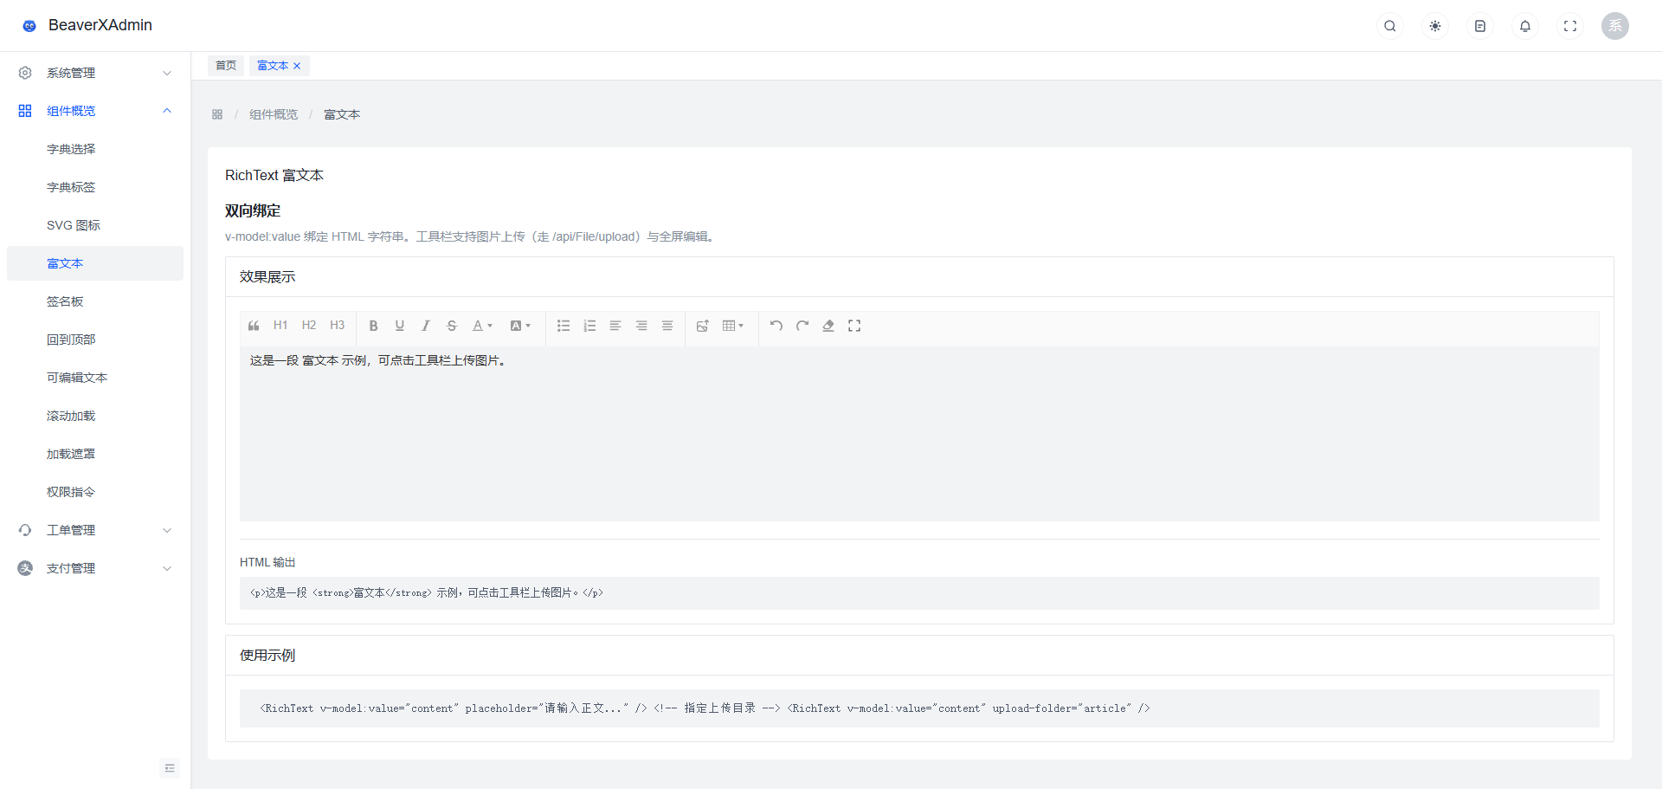Switch to the 首页 tab
This screenshot has width=1662, height=789.
coord(226,66)
